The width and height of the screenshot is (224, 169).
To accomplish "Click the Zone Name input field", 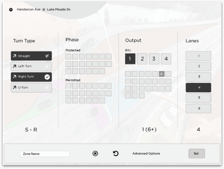I will 45,154.
